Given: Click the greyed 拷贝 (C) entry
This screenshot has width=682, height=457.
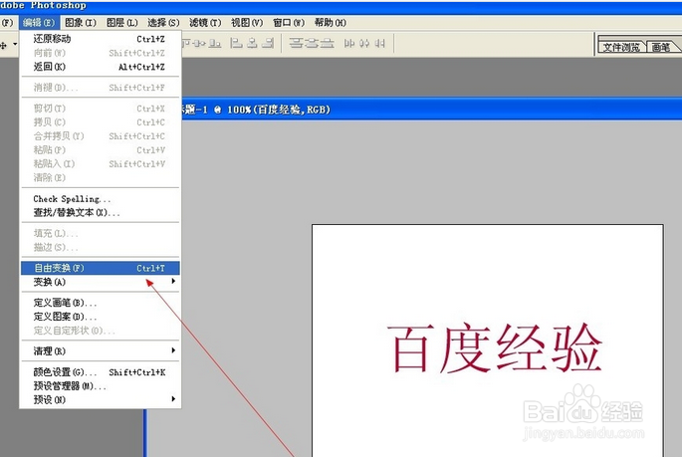Looking at the screenshot, I should 100,122.
